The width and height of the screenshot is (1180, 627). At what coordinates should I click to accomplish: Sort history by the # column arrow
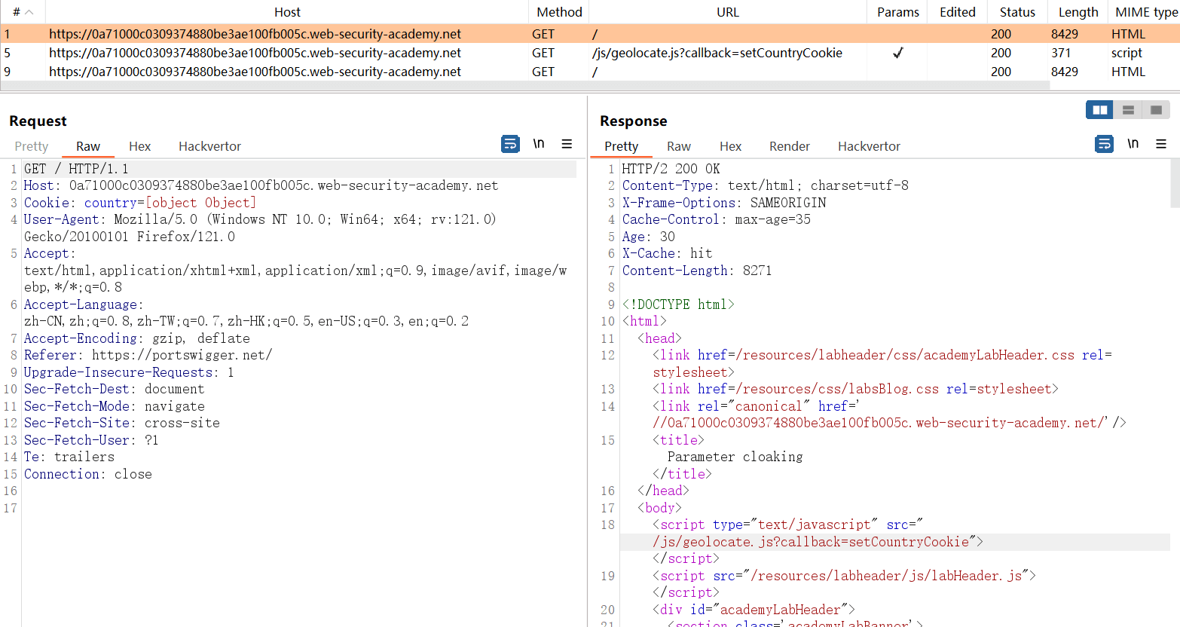(29, 12)
